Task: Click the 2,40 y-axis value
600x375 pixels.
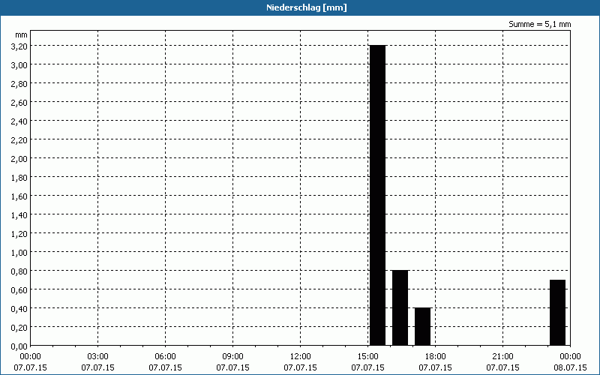Action: tap(19, 121)
